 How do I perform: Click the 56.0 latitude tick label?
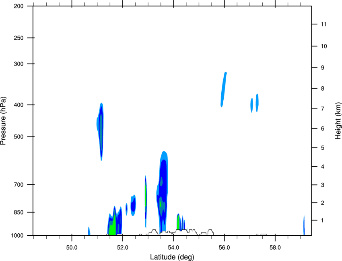(x=224, y=248)
